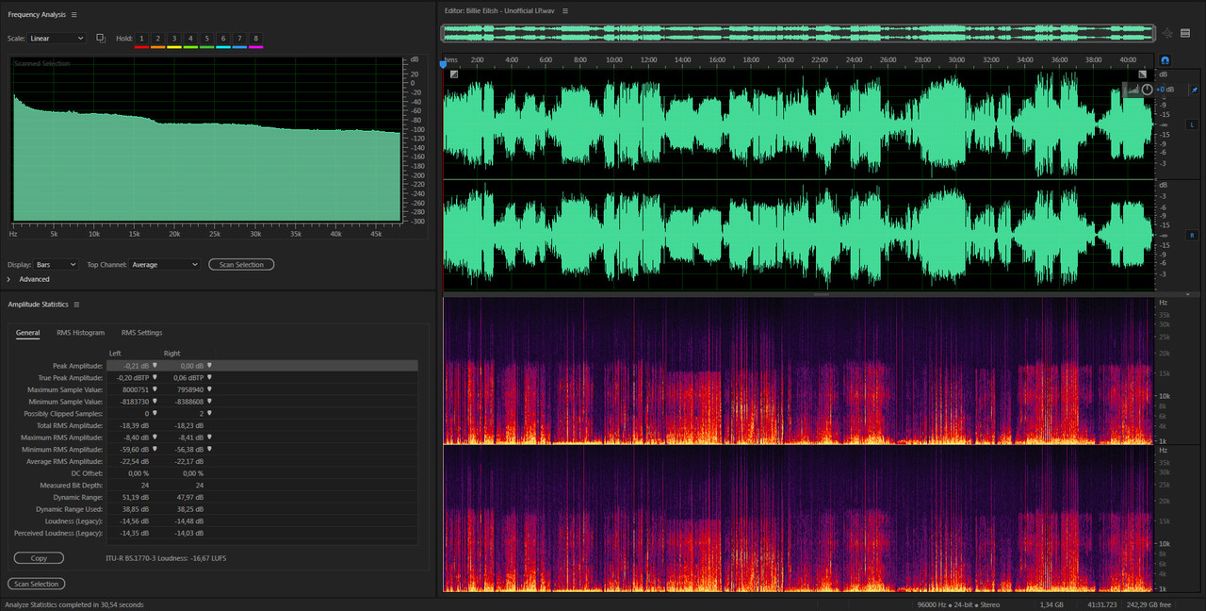
Task: Toggle Hold button 7
Action: (239, 39)
